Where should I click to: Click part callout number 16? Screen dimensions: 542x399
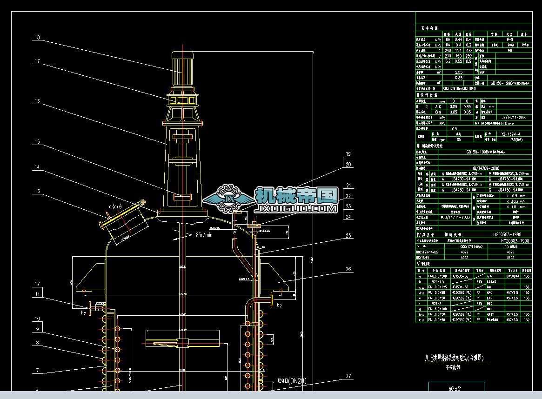click(x=37, y=101)
